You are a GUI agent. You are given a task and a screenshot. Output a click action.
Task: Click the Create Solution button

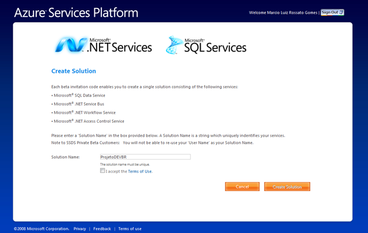pos(287,187)
